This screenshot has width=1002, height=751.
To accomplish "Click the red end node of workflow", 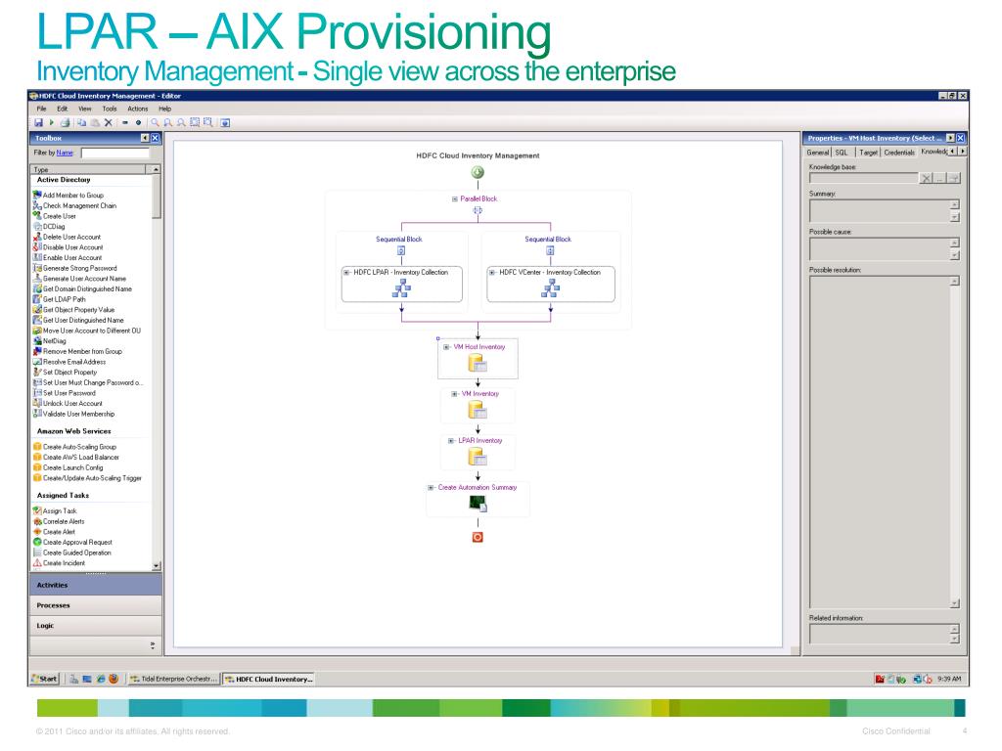I will [478, 537].
